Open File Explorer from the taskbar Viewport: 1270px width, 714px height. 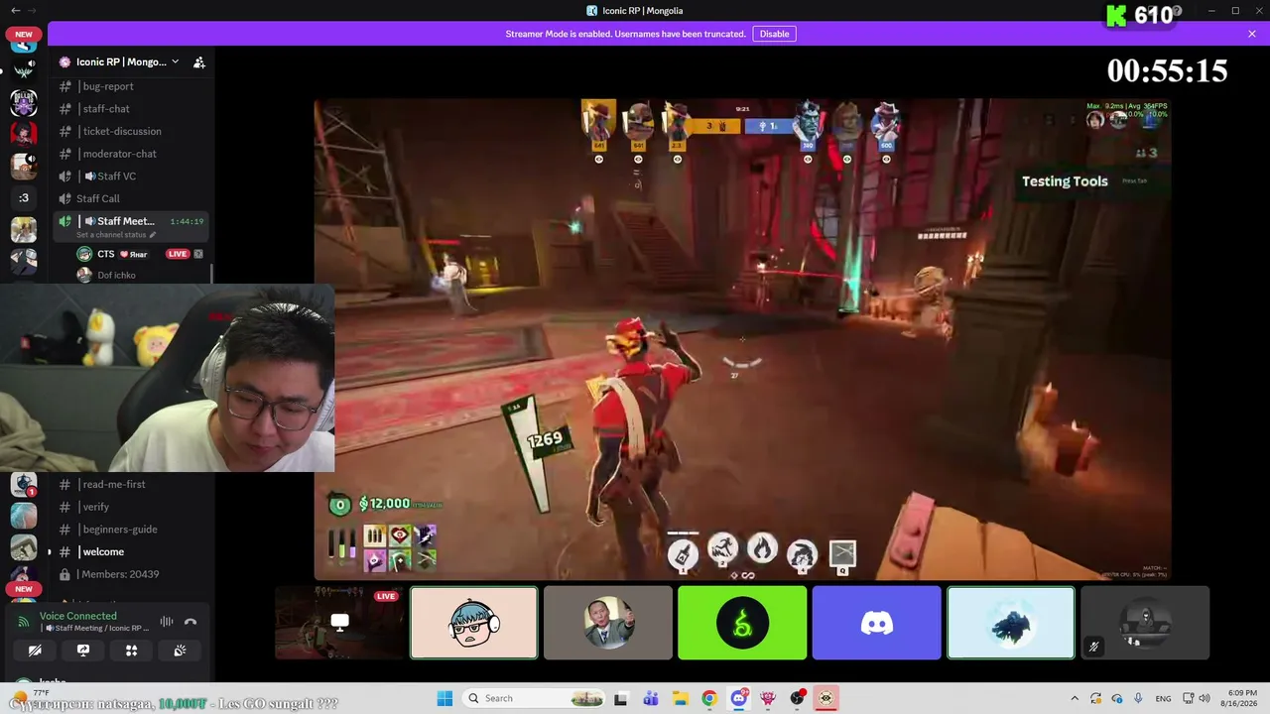click(680, 698)
